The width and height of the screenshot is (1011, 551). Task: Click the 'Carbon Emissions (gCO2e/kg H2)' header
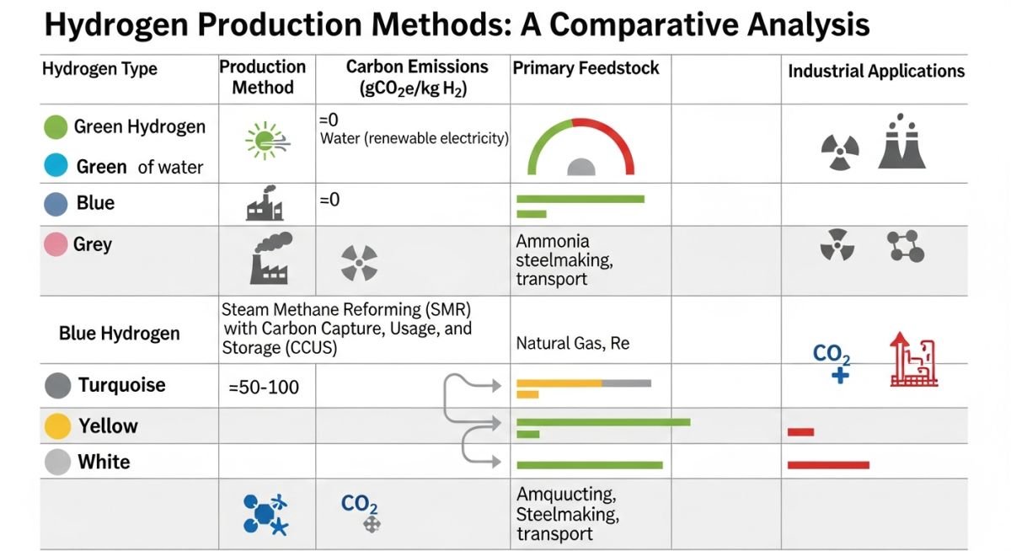tap(417, 78)
